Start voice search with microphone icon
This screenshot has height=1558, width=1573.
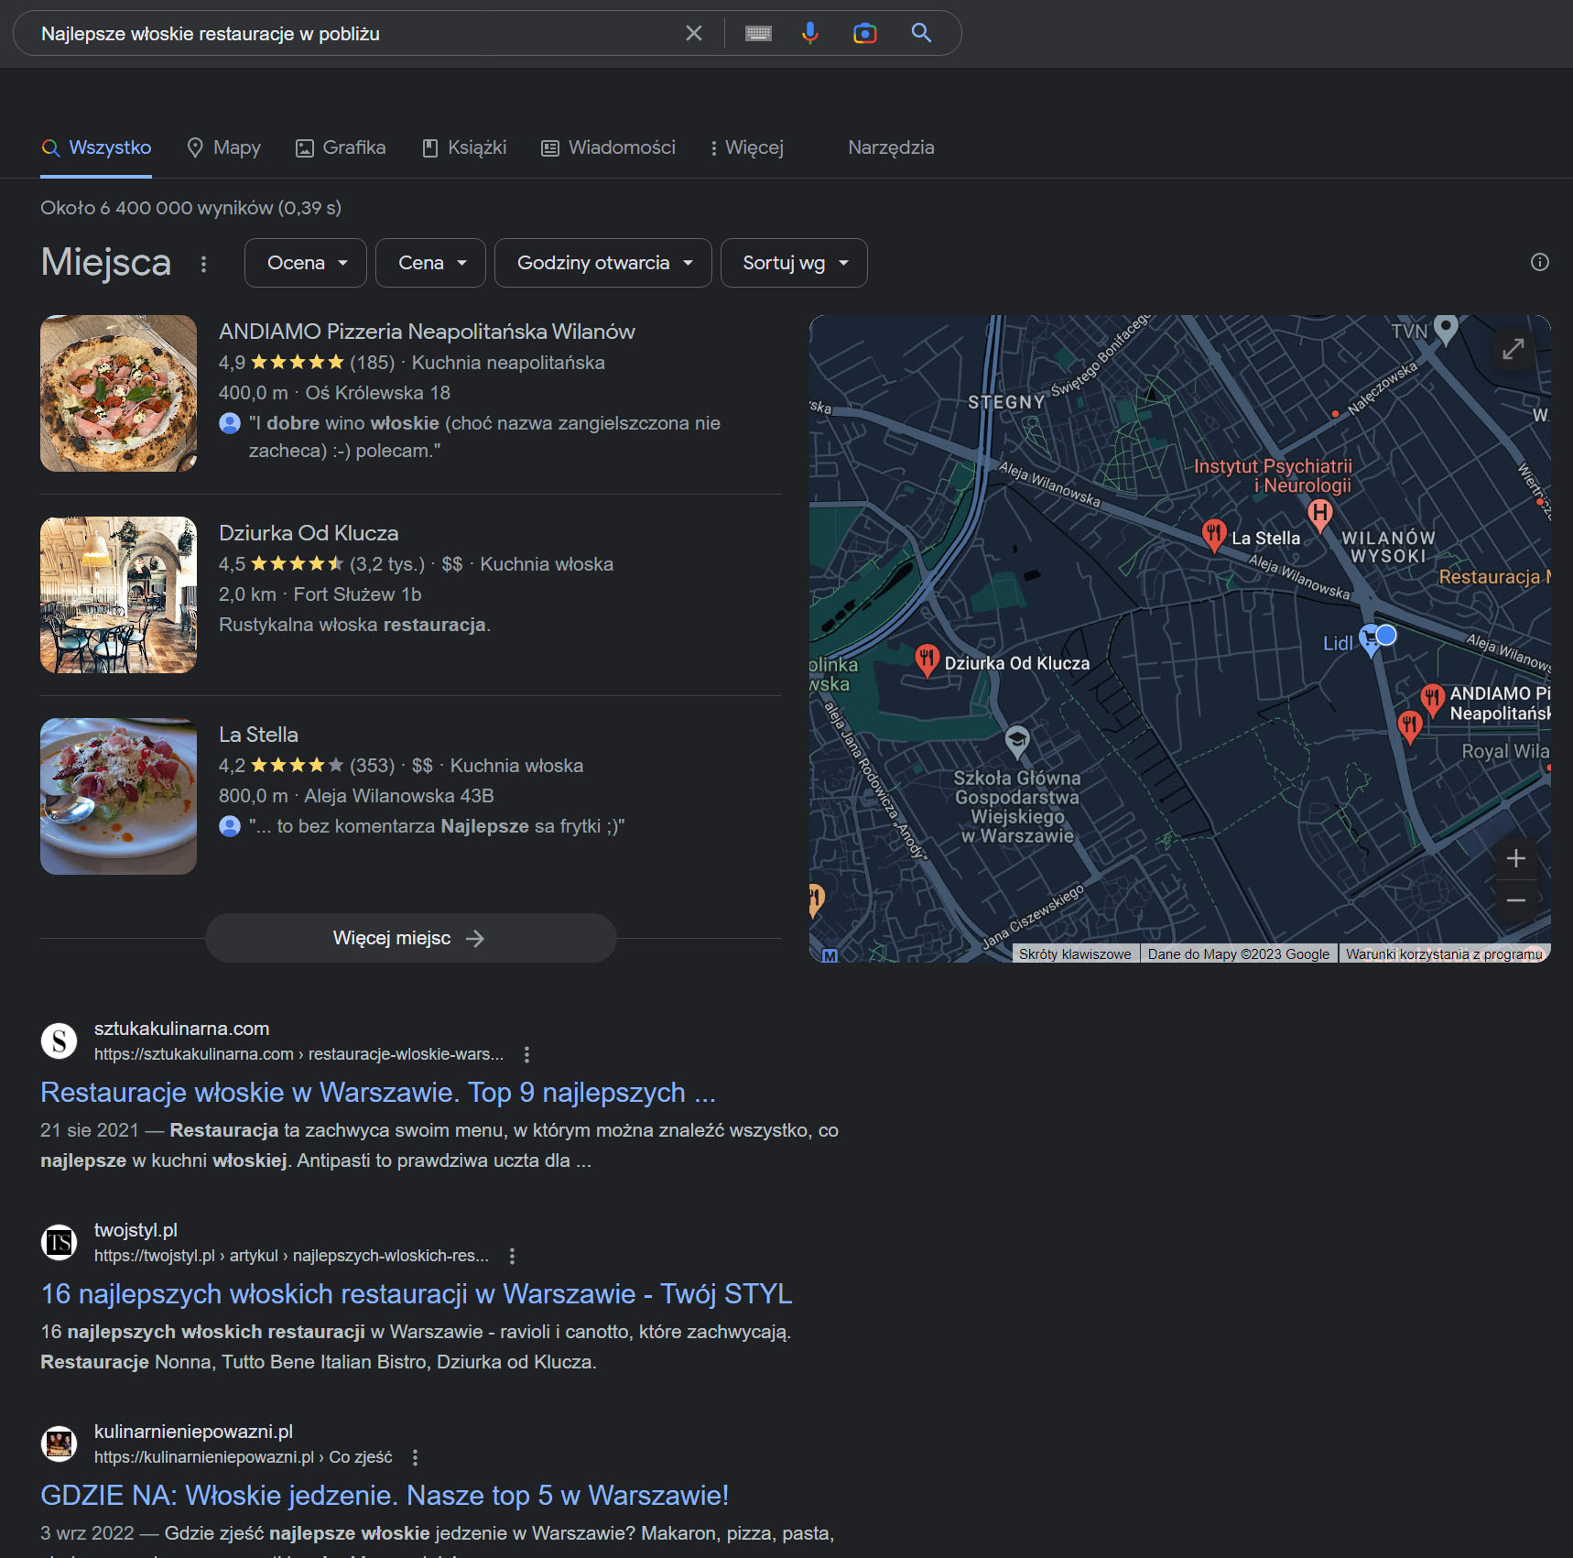[810, 34]
